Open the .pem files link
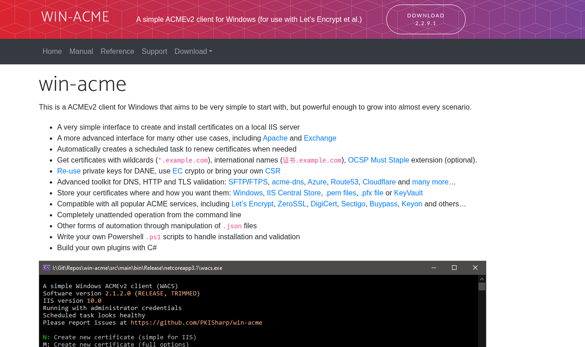Screen dimensions: 585x347 pos(340,193)
